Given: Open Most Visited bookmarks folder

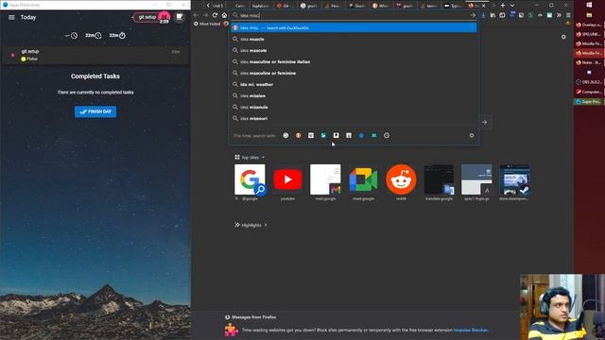Looking at the screenshot, I should click(x=207, y=24).
